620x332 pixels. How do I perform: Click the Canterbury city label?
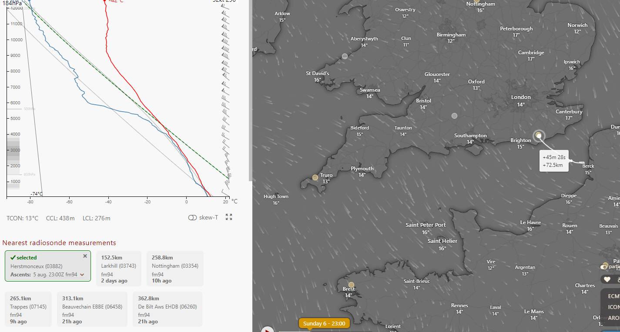[569, 112]
